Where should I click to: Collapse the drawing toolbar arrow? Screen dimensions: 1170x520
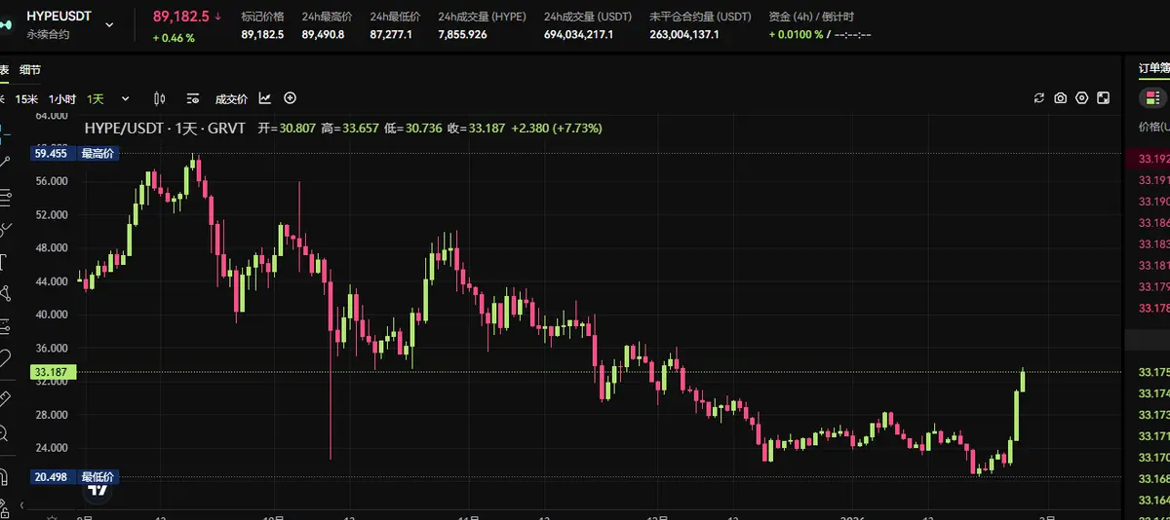tap(19, 505)
